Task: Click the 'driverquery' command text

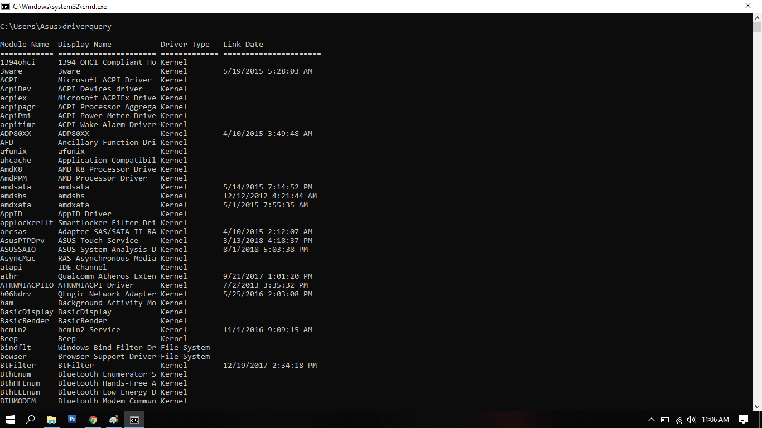Action: 87,27
